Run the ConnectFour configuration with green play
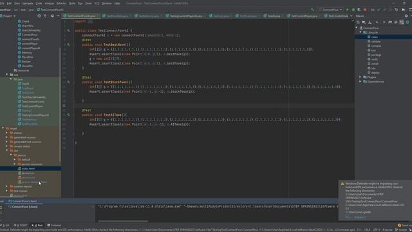The height and width of the screenshot is (232, 412). tap(348, 10)
